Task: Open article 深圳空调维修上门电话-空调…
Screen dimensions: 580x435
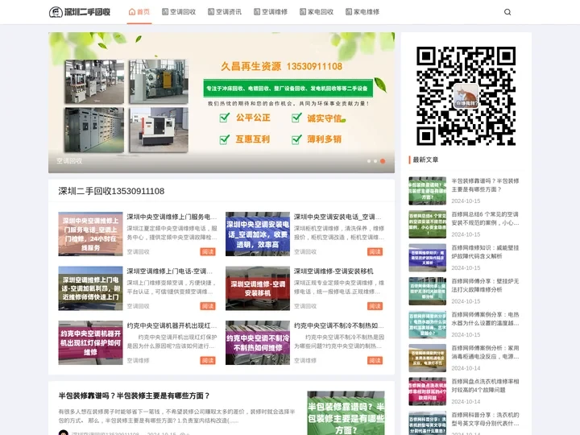Action: [170, 271]
